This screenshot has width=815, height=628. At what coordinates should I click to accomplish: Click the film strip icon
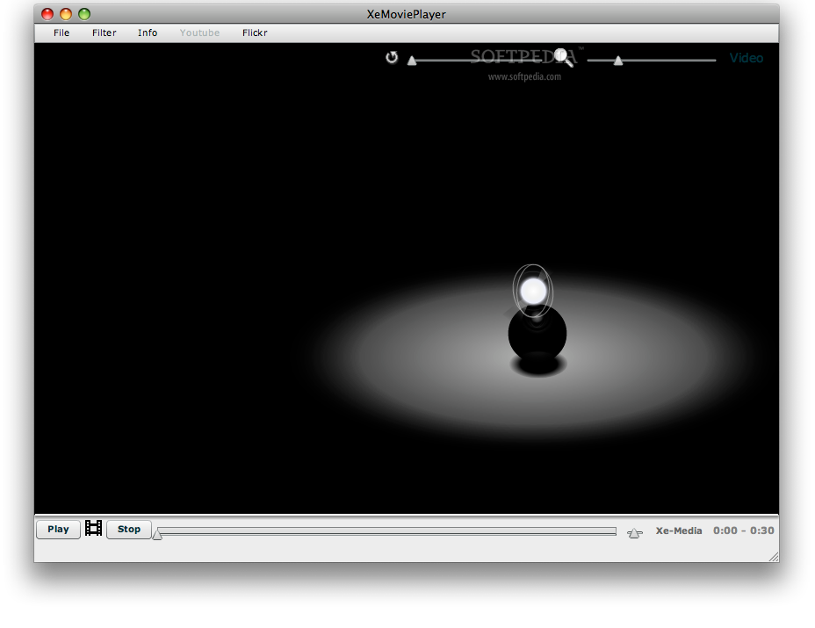94,529
